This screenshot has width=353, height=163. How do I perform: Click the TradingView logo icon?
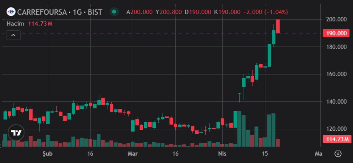16,133
